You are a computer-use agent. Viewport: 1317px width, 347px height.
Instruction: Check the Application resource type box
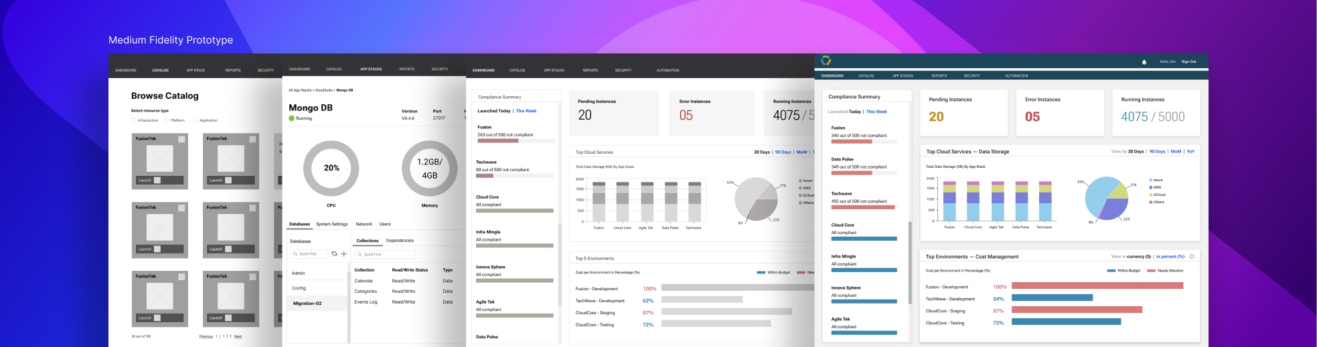(196, 120)
